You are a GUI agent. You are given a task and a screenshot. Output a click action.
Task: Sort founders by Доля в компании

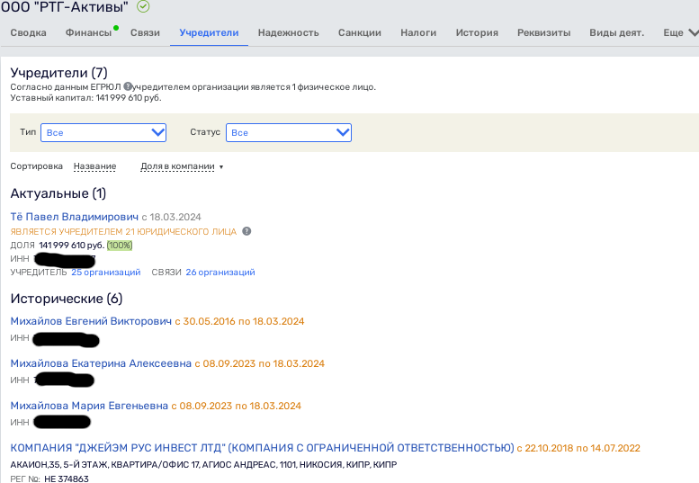point(181,166)
